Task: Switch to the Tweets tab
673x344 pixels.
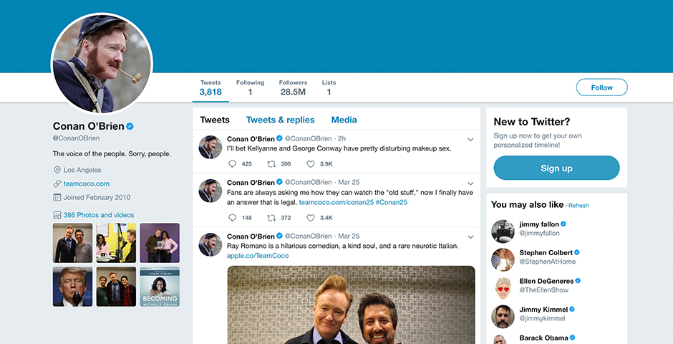Action: tap(215, 120)
